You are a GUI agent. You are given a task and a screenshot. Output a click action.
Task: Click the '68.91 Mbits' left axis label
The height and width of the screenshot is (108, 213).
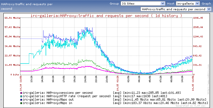(x=12, y=18)
